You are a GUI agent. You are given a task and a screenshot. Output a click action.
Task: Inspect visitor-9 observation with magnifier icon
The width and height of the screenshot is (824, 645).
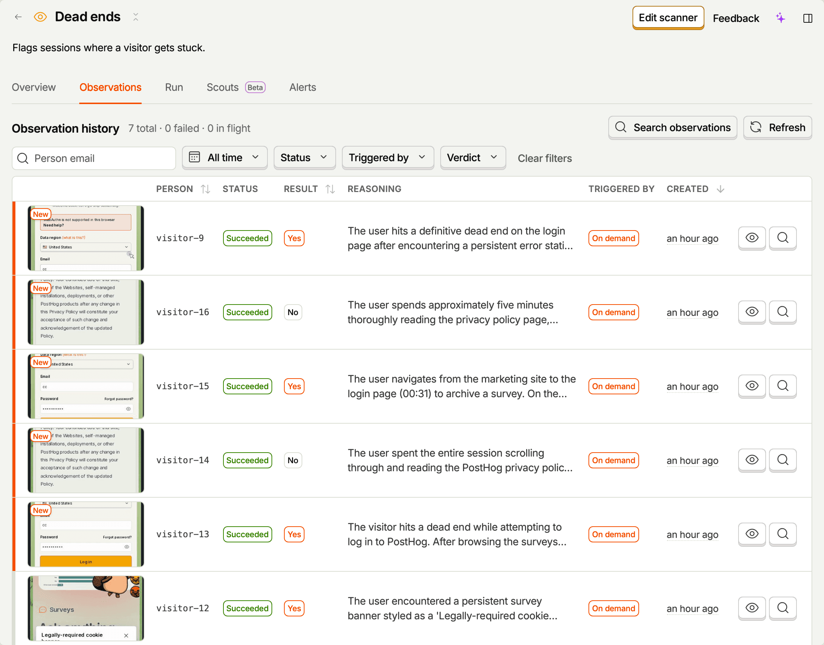783,238
